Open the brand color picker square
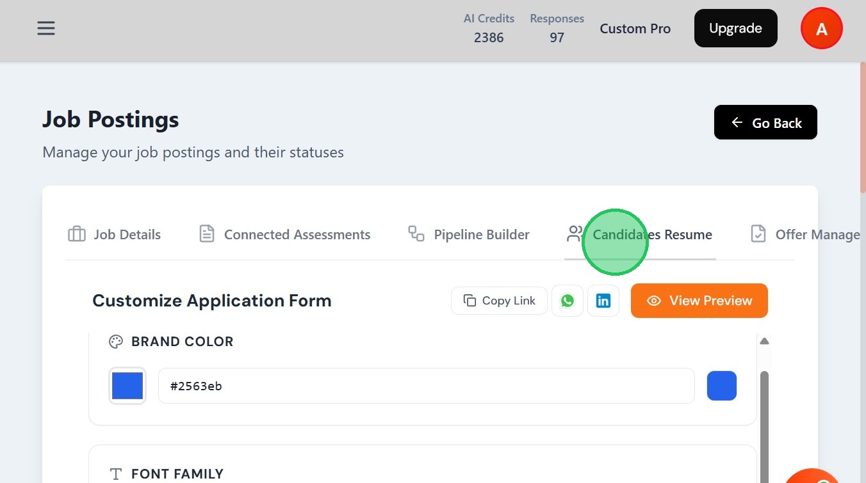 coord(127,386)
